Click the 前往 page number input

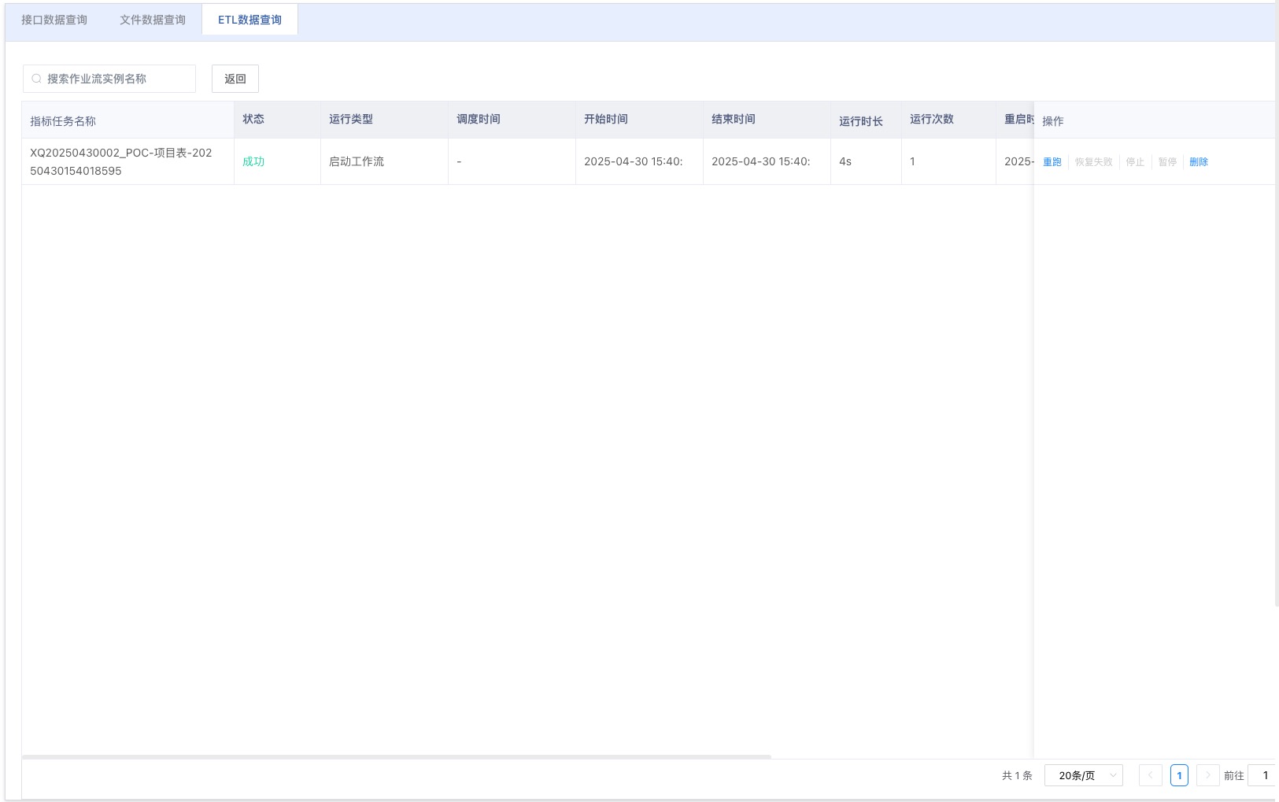click(1262, 775)
